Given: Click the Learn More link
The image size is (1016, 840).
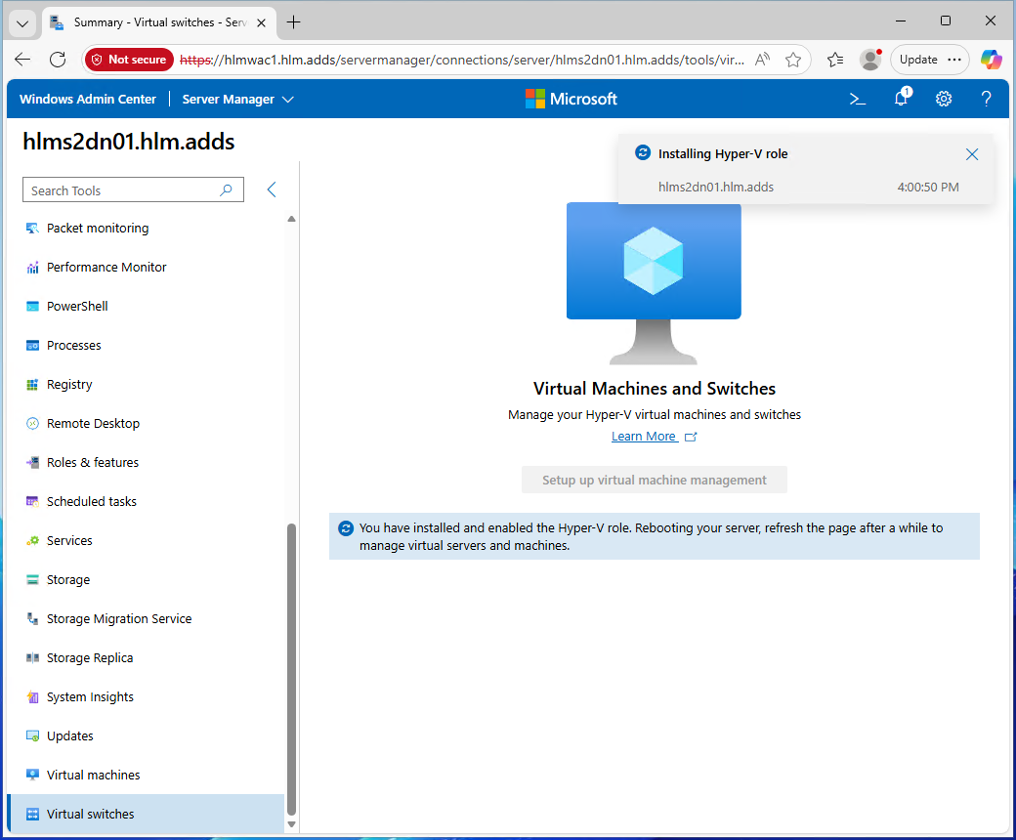Looking at the screenshot, I should coord(644,437).
